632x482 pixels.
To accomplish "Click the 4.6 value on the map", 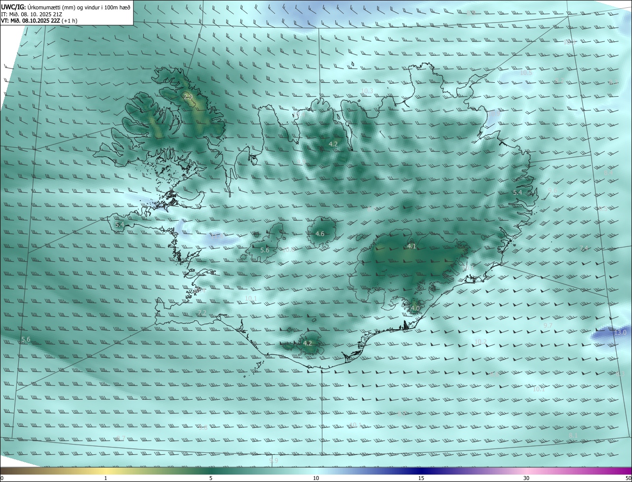I will [319, 234].
